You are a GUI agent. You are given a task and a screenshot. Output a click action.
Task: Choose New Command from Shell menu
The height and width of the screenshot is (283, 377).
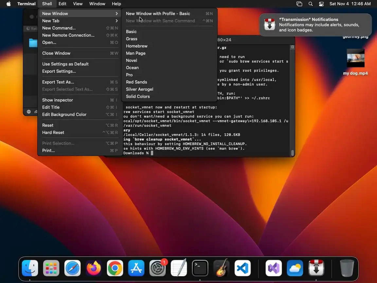[80, 28]
